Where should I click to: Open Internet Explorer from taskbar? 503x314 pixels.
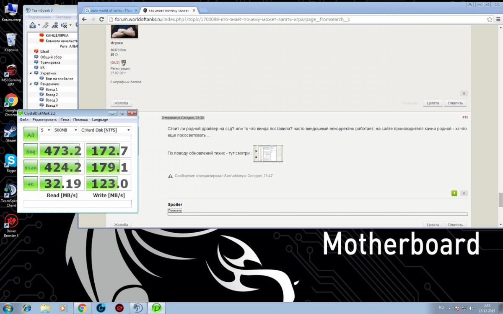(x=27, y=308)
